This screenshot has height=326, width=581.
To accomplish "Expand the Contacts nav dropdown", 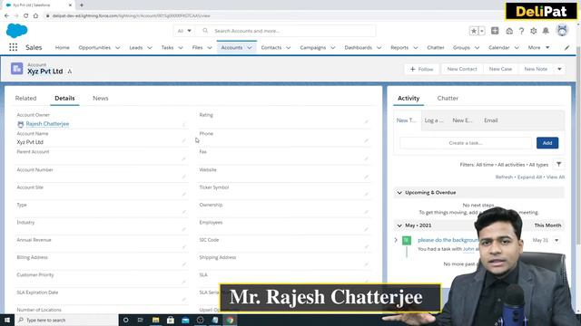I will point(289,48).
